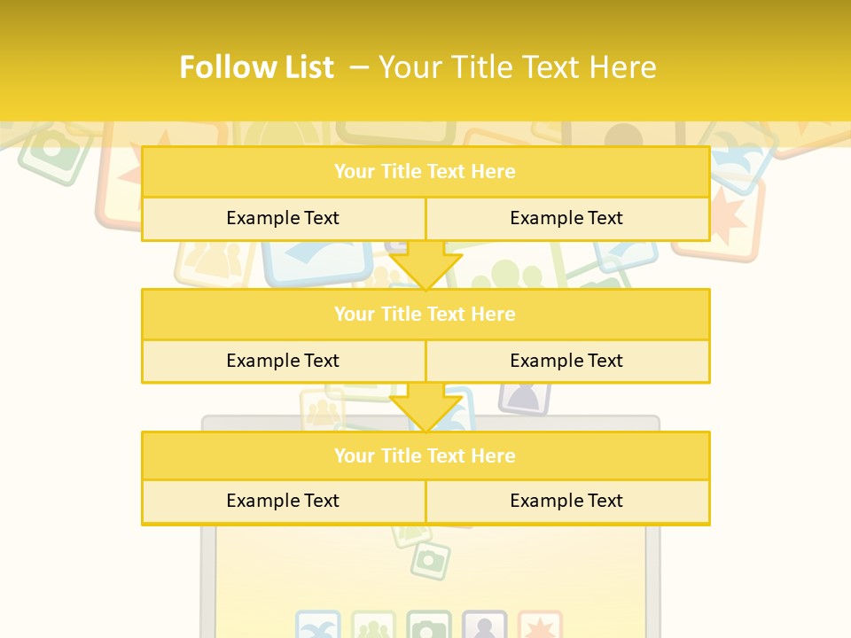Click the third block's left 'Example Text' cell

tap(283, 502)
